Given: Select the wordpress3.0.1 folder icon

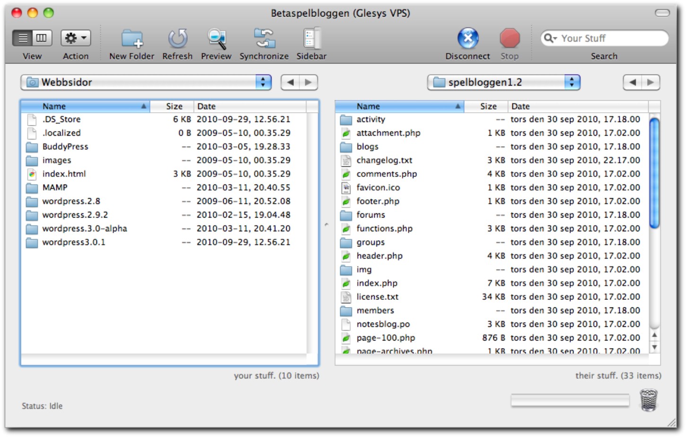Looking at the screenshot, I should pyautogui.click(x=32, y=243).
